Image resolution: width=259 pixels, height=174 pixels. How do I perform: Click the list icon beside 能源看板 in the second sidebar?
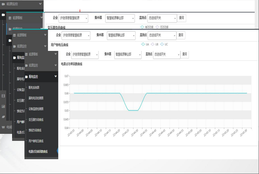click(10, 18)
